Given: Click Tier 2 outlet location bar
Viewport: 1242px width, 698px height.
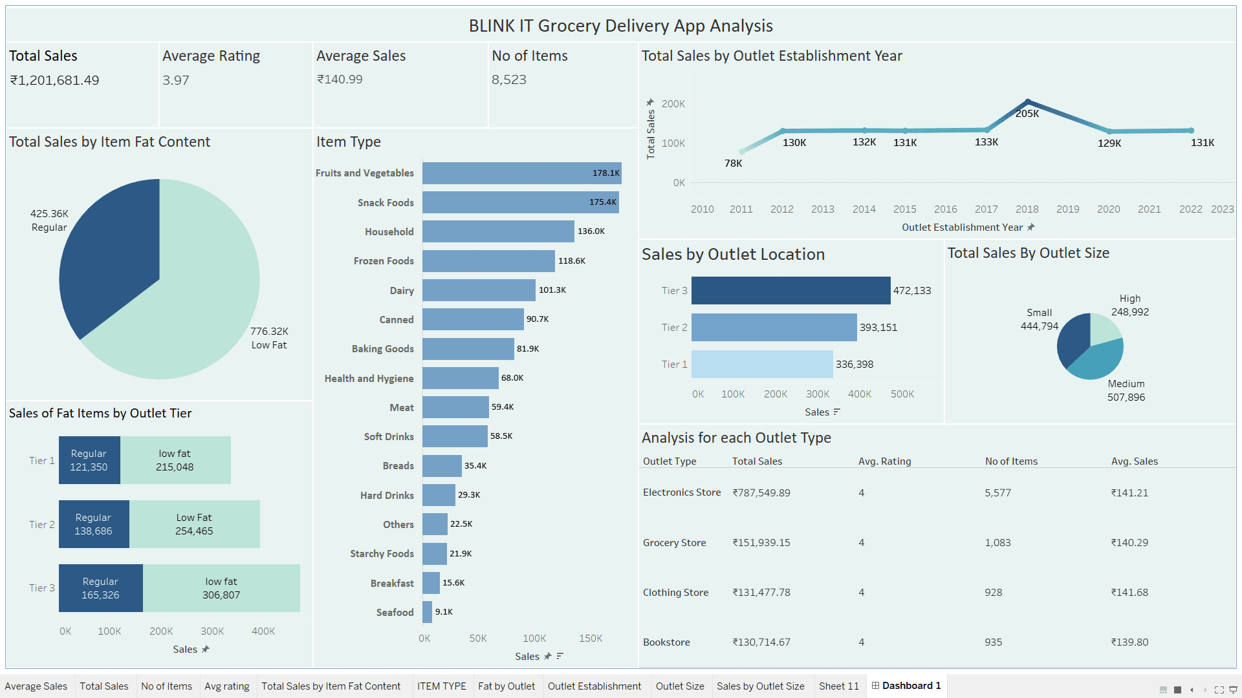Looking at the screenshot, I should tap(774, 327).
